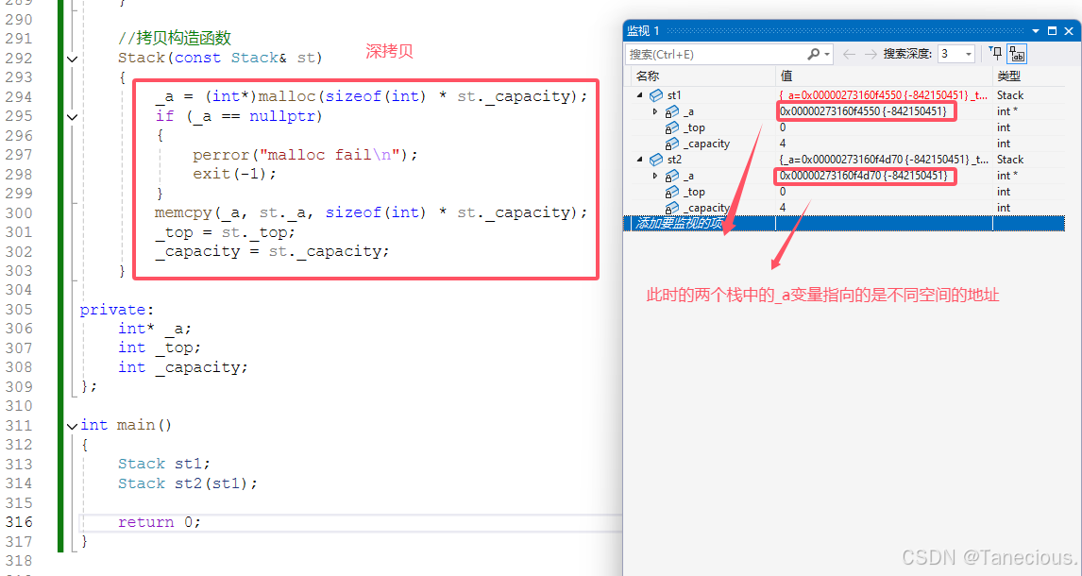The width and height of the screenshot is (1082, 576).
Task: Click line number 316 in the gutter
Action: [x=19, y=522]
